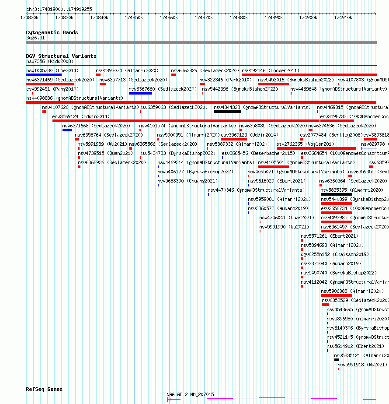The height and width of the screenshot is (404, 389).
Task: Open nsv7356 (Kidd2008) variant
Action: [x=50, y=61]
